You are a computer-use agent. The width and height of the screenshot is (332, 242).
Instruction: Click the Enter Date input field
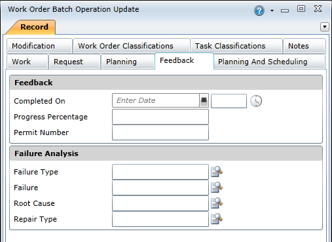point(156,100)
